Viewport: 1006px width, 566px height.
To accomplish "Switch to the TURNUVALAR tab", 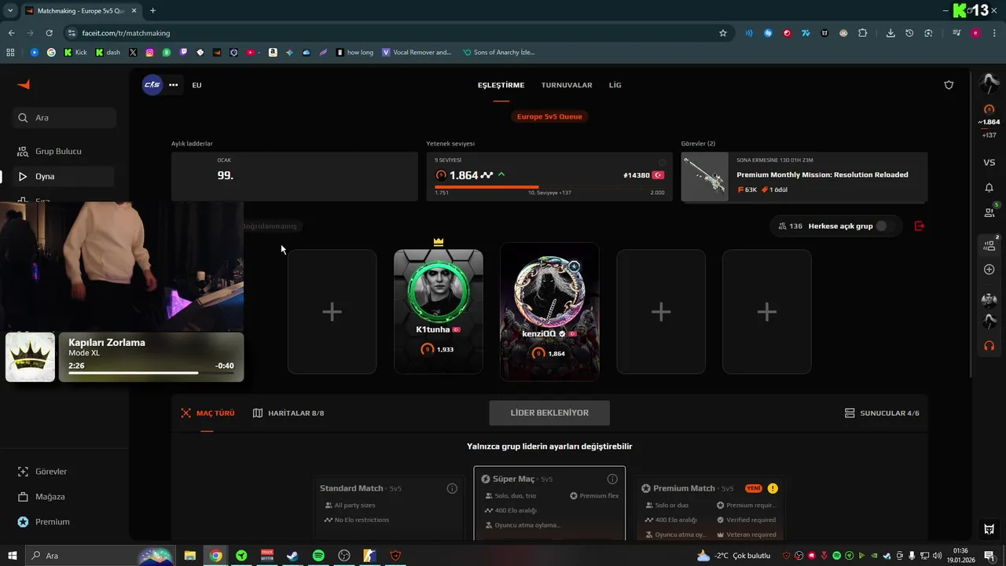I will point(567,85).
